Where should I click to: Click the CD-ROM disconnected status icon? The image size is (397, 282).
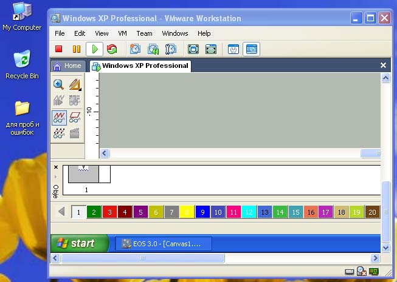click(x=361, y=272)
